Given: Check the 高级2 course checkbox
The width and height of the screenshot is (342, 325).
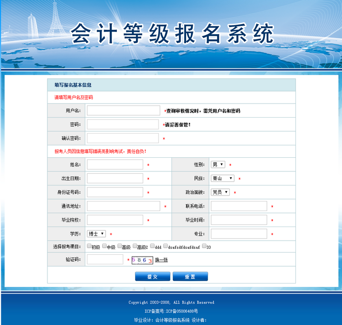Looking at the screenshot, I should [135, 246].
